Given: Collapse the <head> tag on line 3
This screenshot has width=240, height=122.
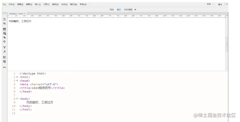Looking at the screenshot, I should point(17,81).
